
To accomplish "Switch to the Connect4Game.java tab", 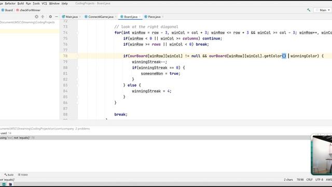I will point(101,17).
